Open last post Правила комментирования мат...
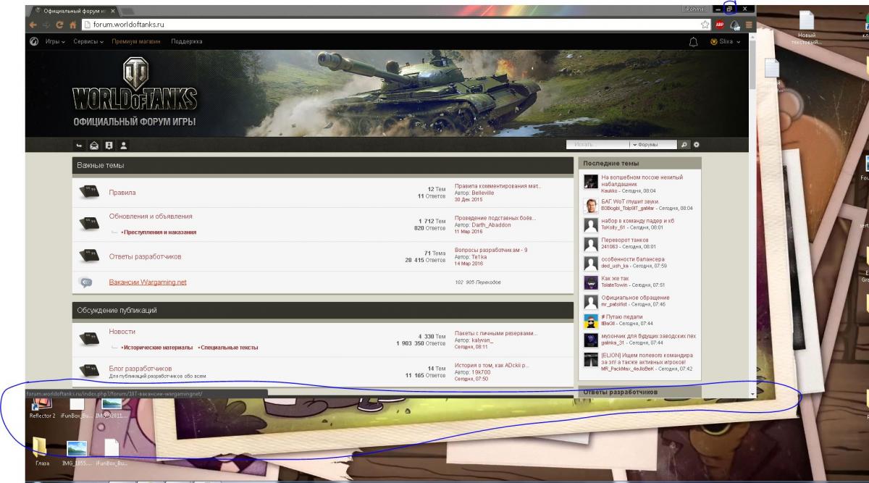The width and height of the screenshot is (869, 483). coord(498,186)
